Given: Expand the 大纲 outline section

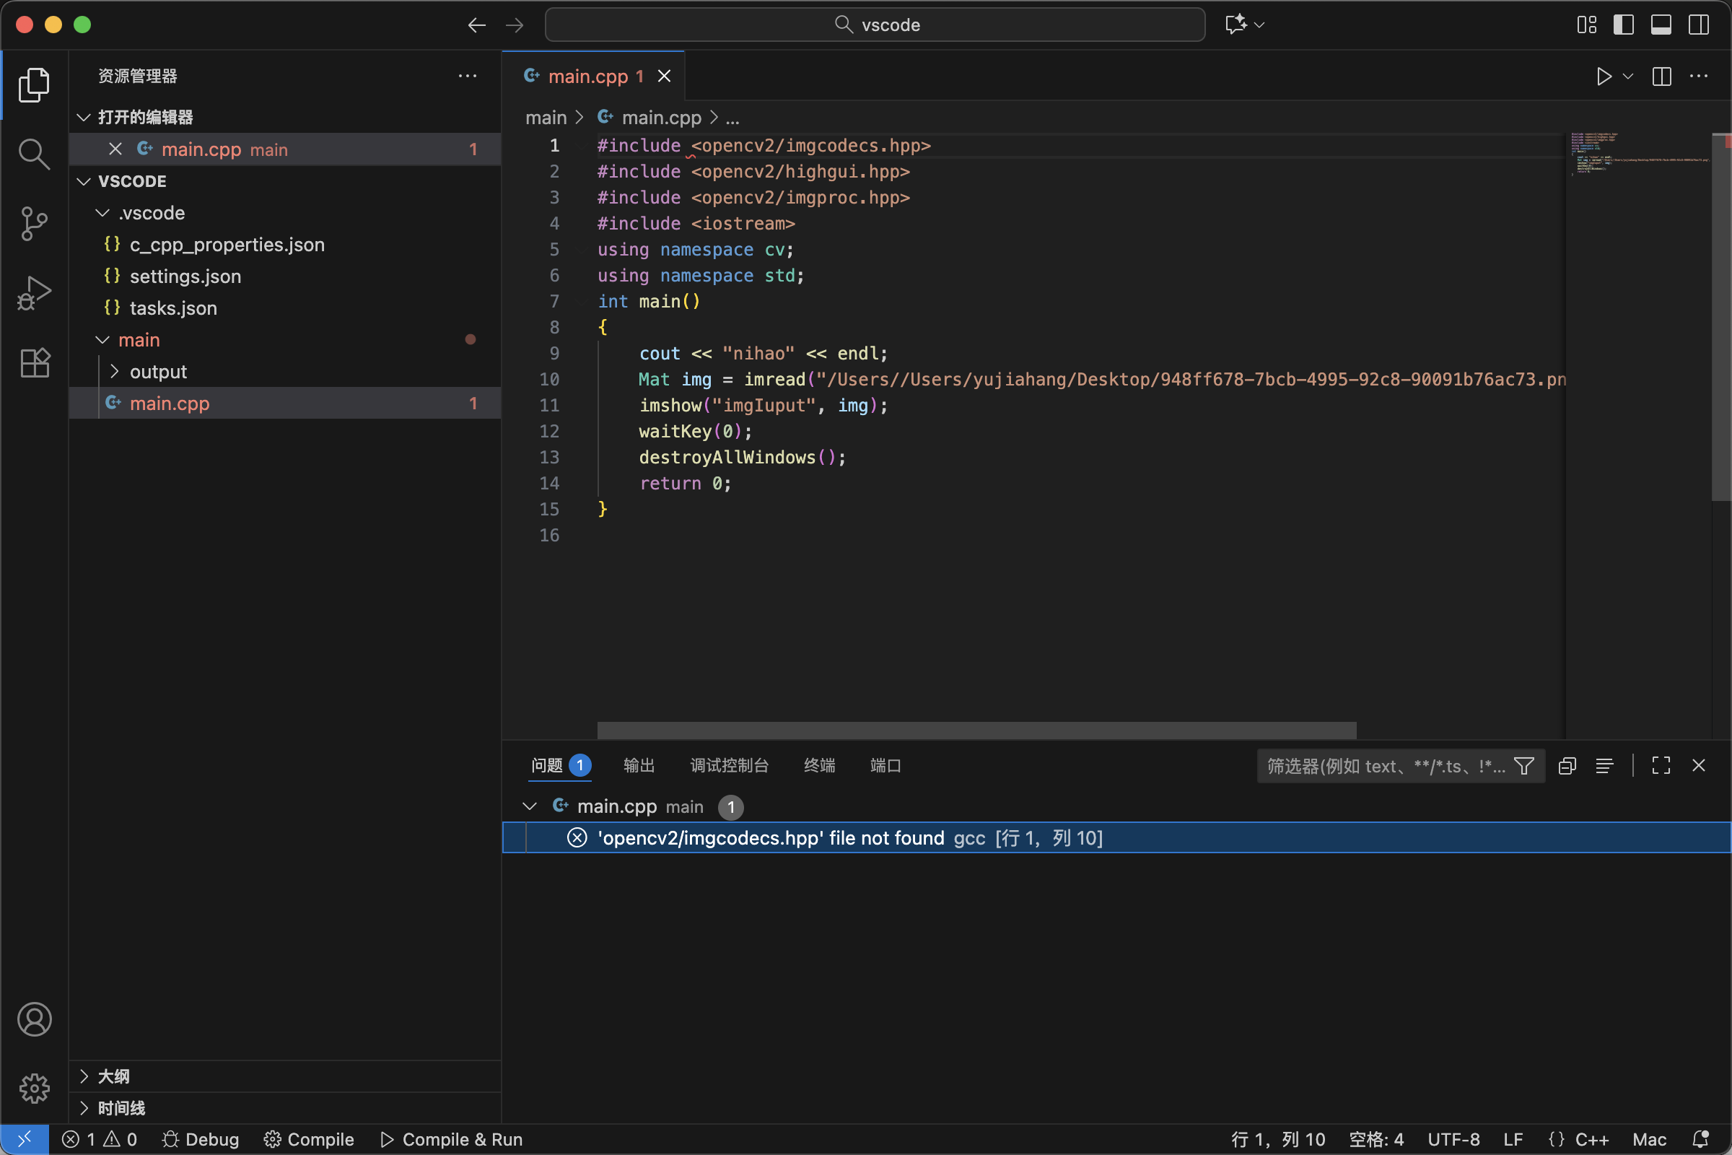Looking at the screenshot, I should pyautogui.click(x=113, y=1076).
